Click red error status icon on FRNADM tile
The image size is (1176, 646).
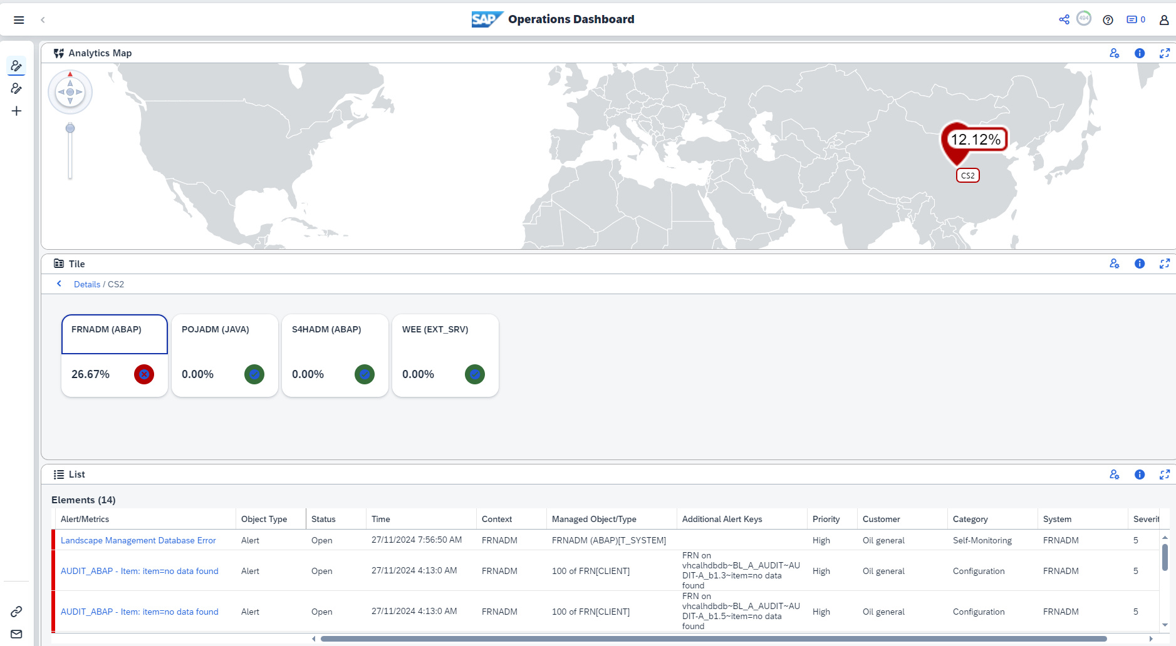coord(144,374)
